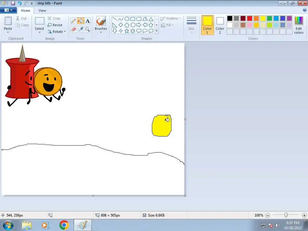Open the Home ribbon tab
Viewport: 308px width, 231px height.
26,11
